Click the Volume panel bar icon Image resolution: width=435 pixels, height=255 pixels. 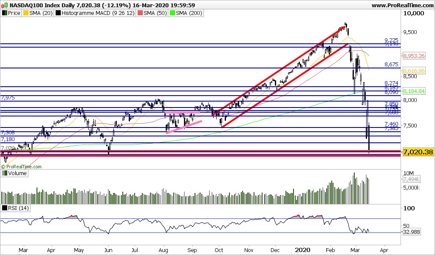tap(4, 173)
